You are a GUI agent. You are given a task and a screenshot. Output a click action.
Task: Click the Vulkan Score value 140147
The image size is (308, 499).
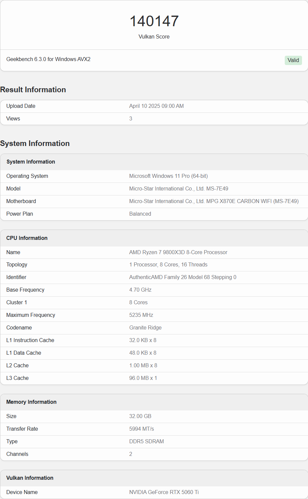point(154,21)
